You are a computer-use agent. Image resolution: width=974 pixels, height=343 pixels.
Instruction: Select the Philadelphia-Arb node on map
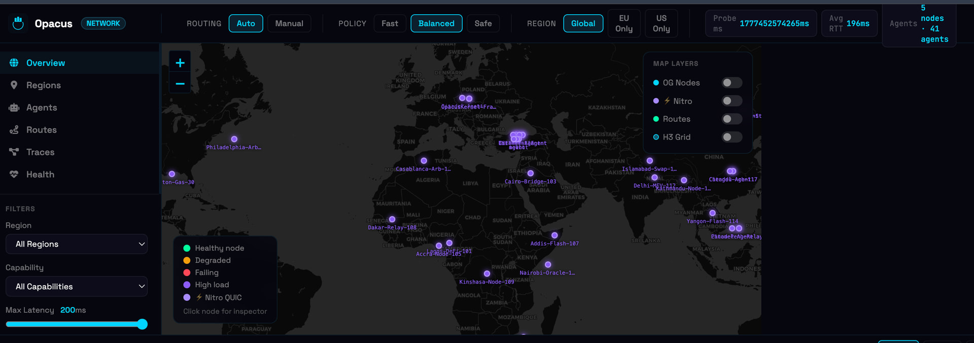[x=234, y=139]
